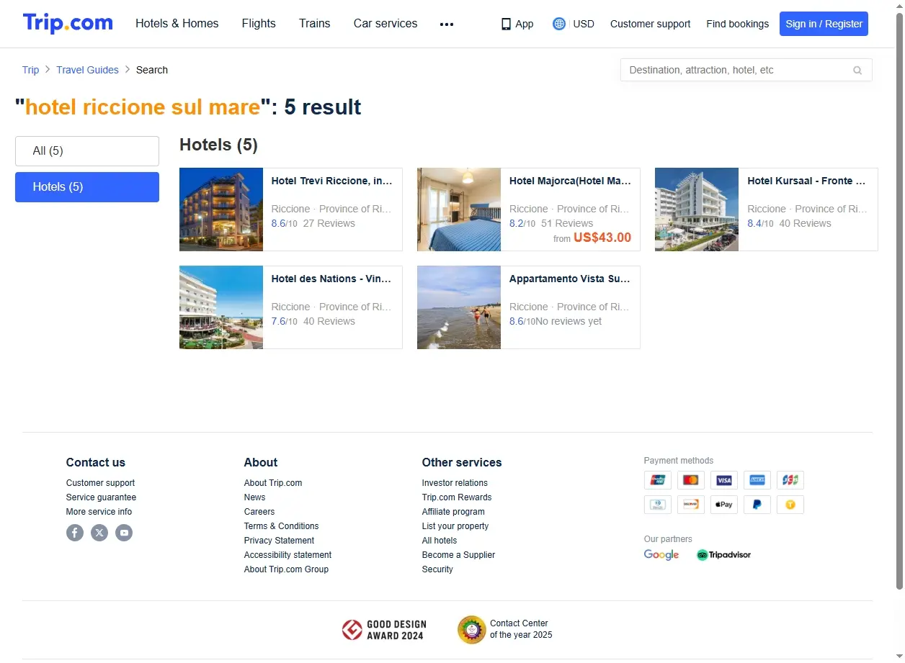Click the US$43.00 price

point(602,238)
